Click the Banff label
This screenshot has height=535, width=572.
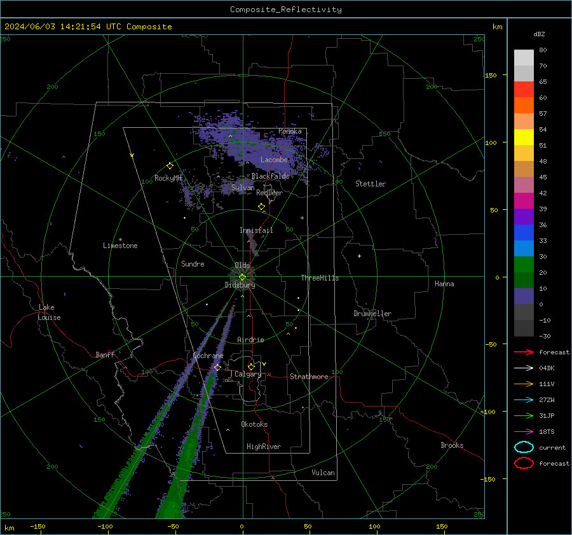point(105,354)
